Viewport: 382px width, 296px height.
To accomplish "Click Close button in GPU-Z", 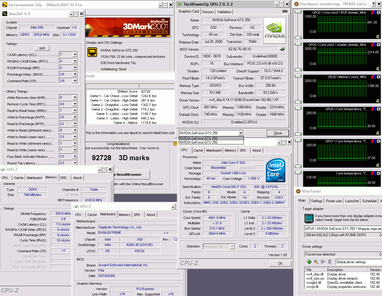I will pos(278,133).
